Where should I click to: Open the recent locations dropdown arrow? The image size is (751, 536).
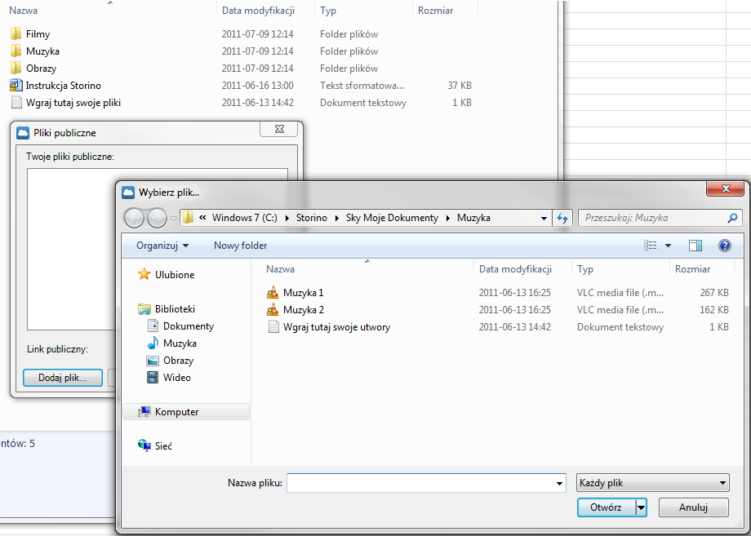coord(173,218)
